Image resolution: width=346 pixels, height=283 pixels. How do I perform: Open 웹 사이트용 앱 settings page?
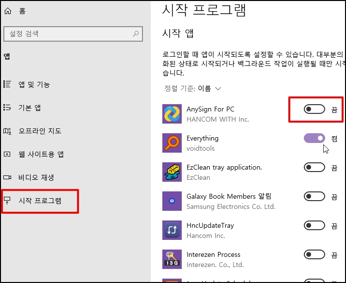tap(41, 154)
